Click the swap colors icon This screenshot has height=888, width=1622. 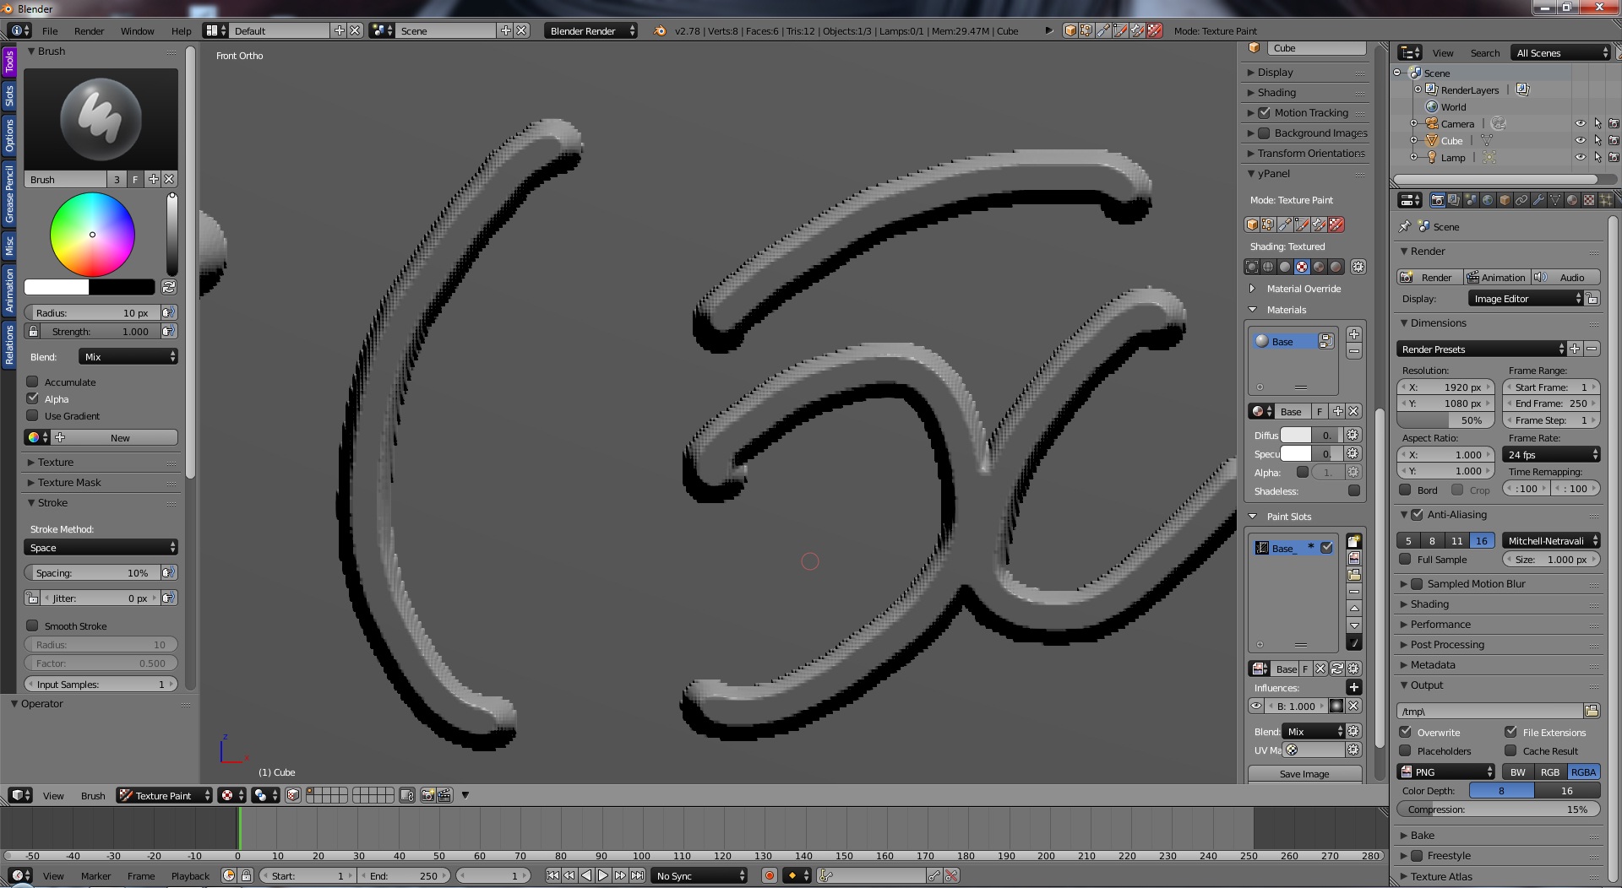coord(169,287)
